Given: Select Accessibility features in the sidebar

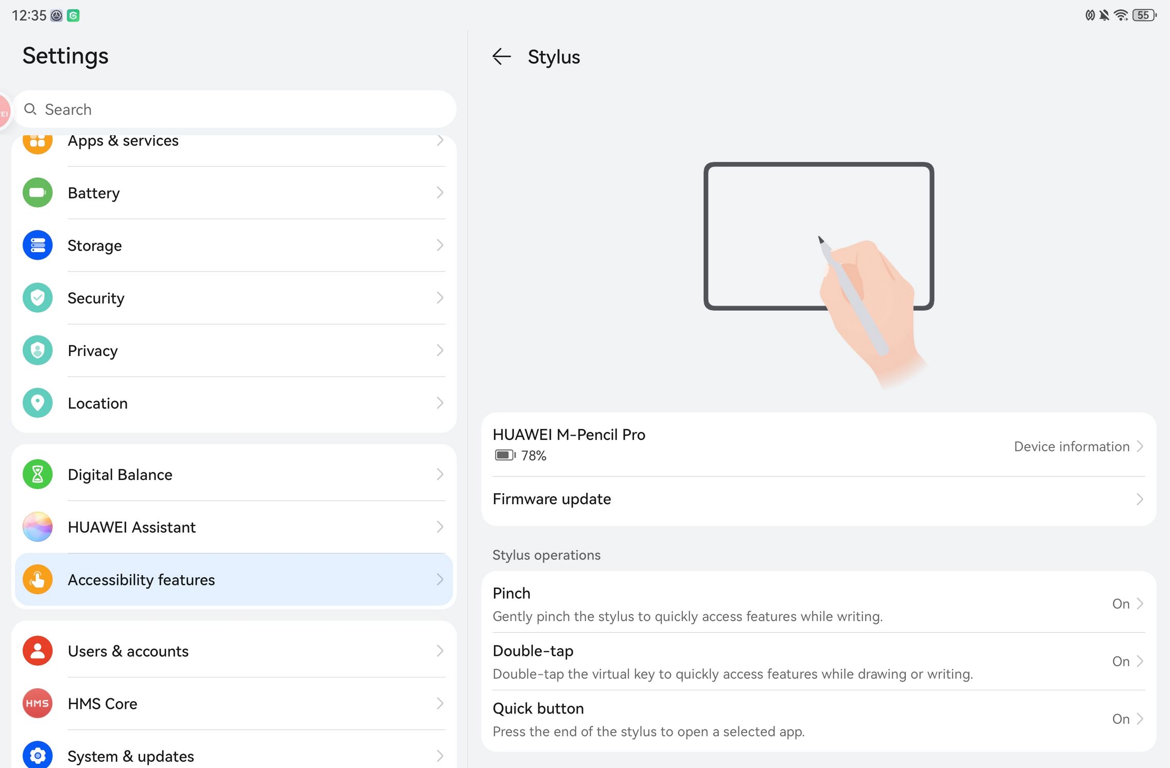Looking at the screenshot, I should (x=234, y=580).
